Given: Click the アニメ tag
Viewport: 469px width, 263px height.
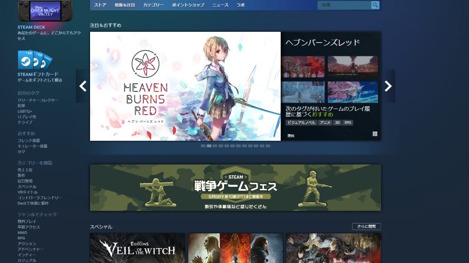Looking at the screenshot, I should coord(325,123).
